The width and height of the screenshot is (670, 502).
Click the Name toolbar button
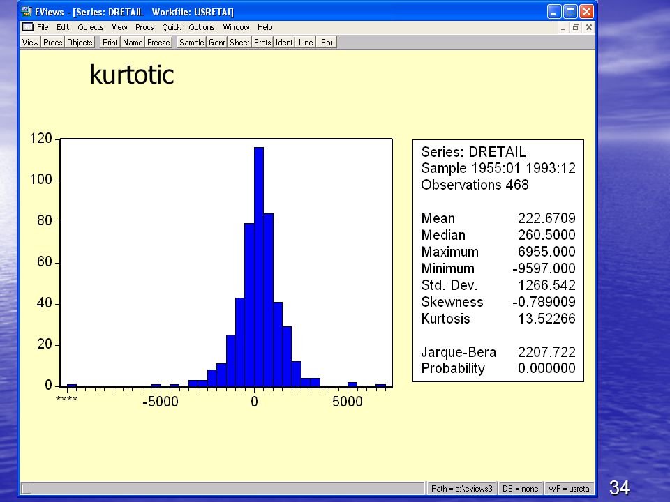(133, 43)
